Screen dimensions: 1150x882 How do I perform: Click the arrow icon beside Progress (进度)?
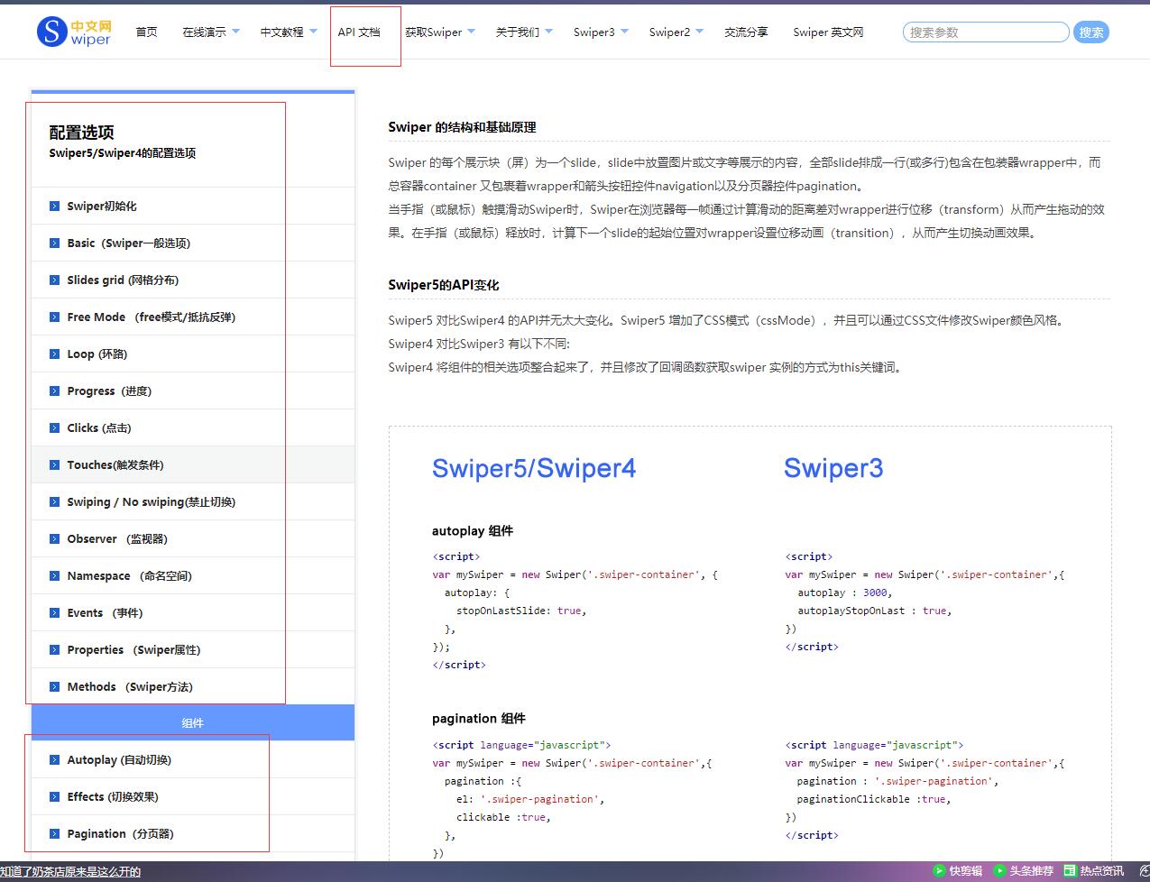(x=55, y=391)
